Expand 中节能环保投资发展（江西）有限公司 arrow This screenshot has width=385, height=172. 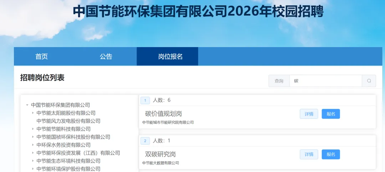pyautogui.click(x=33, y=153)
